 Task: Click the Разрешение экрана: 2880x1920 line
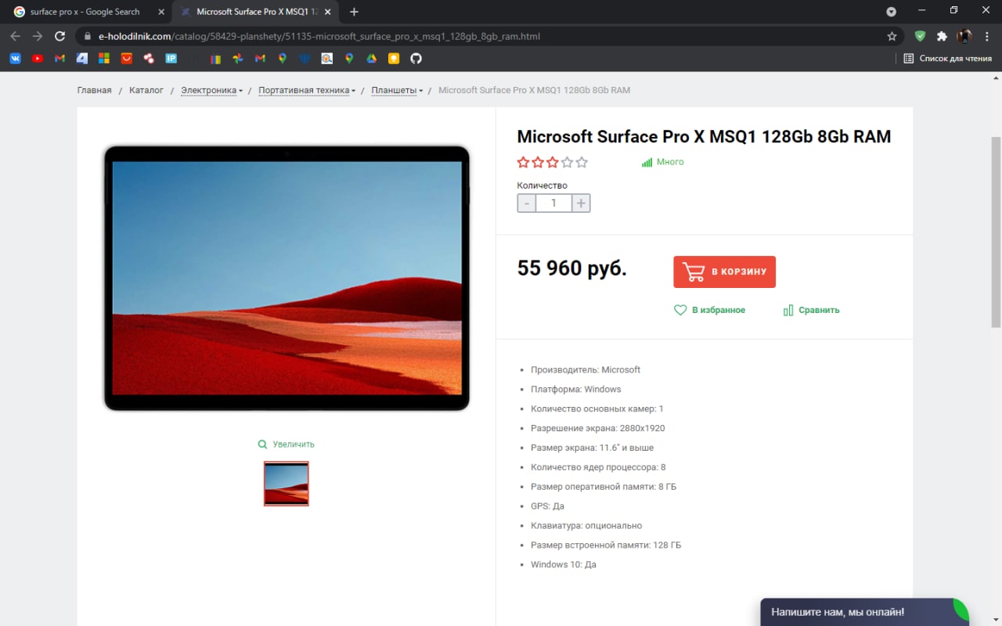[x=598, y=428]
